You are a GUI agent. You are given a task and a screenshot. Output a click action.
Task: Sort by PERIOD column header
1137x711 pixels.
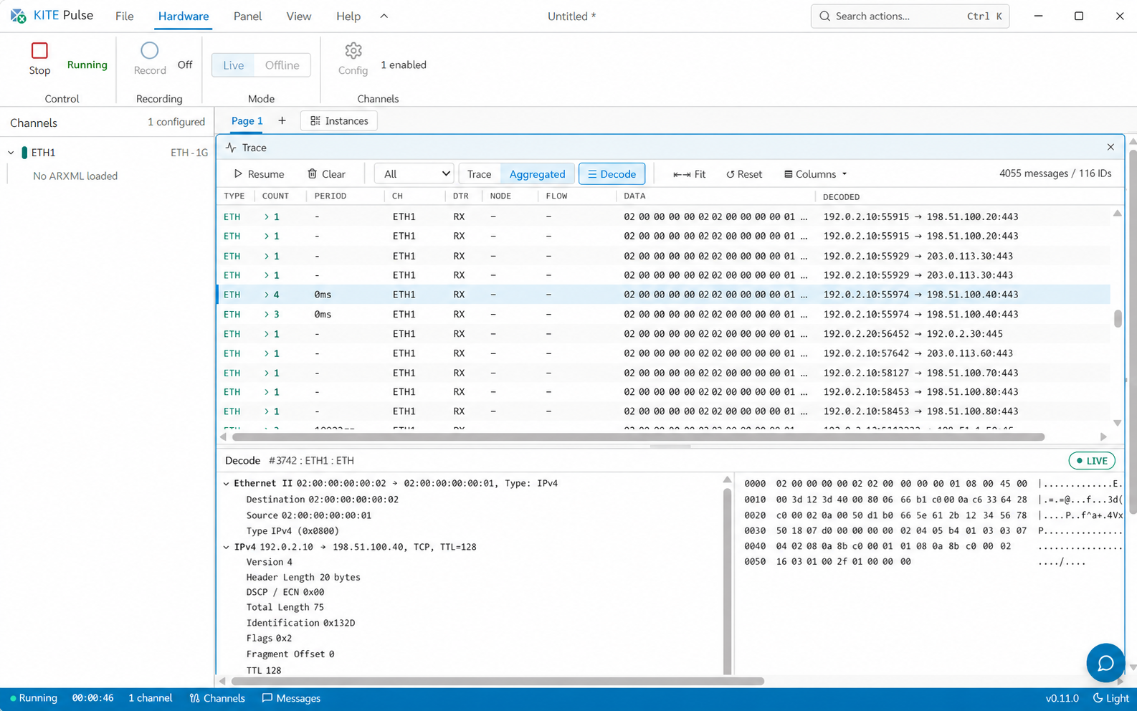click(x=330, y=196)
